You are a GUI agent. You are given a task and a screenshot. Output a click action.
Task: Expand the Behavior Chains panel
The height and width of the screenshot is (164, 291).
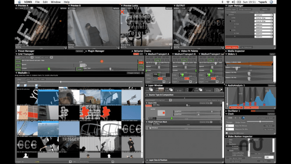click(132, 51)
